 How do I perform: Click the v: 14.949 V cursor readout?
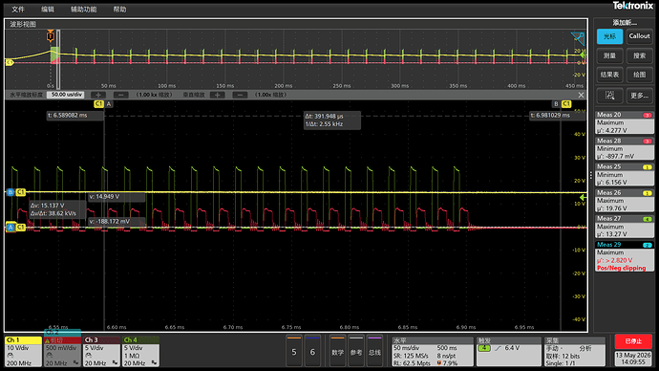point(117,196)
